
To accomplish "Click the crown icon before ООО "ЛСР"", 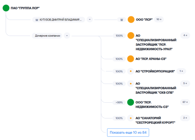I will pos(121,19).
